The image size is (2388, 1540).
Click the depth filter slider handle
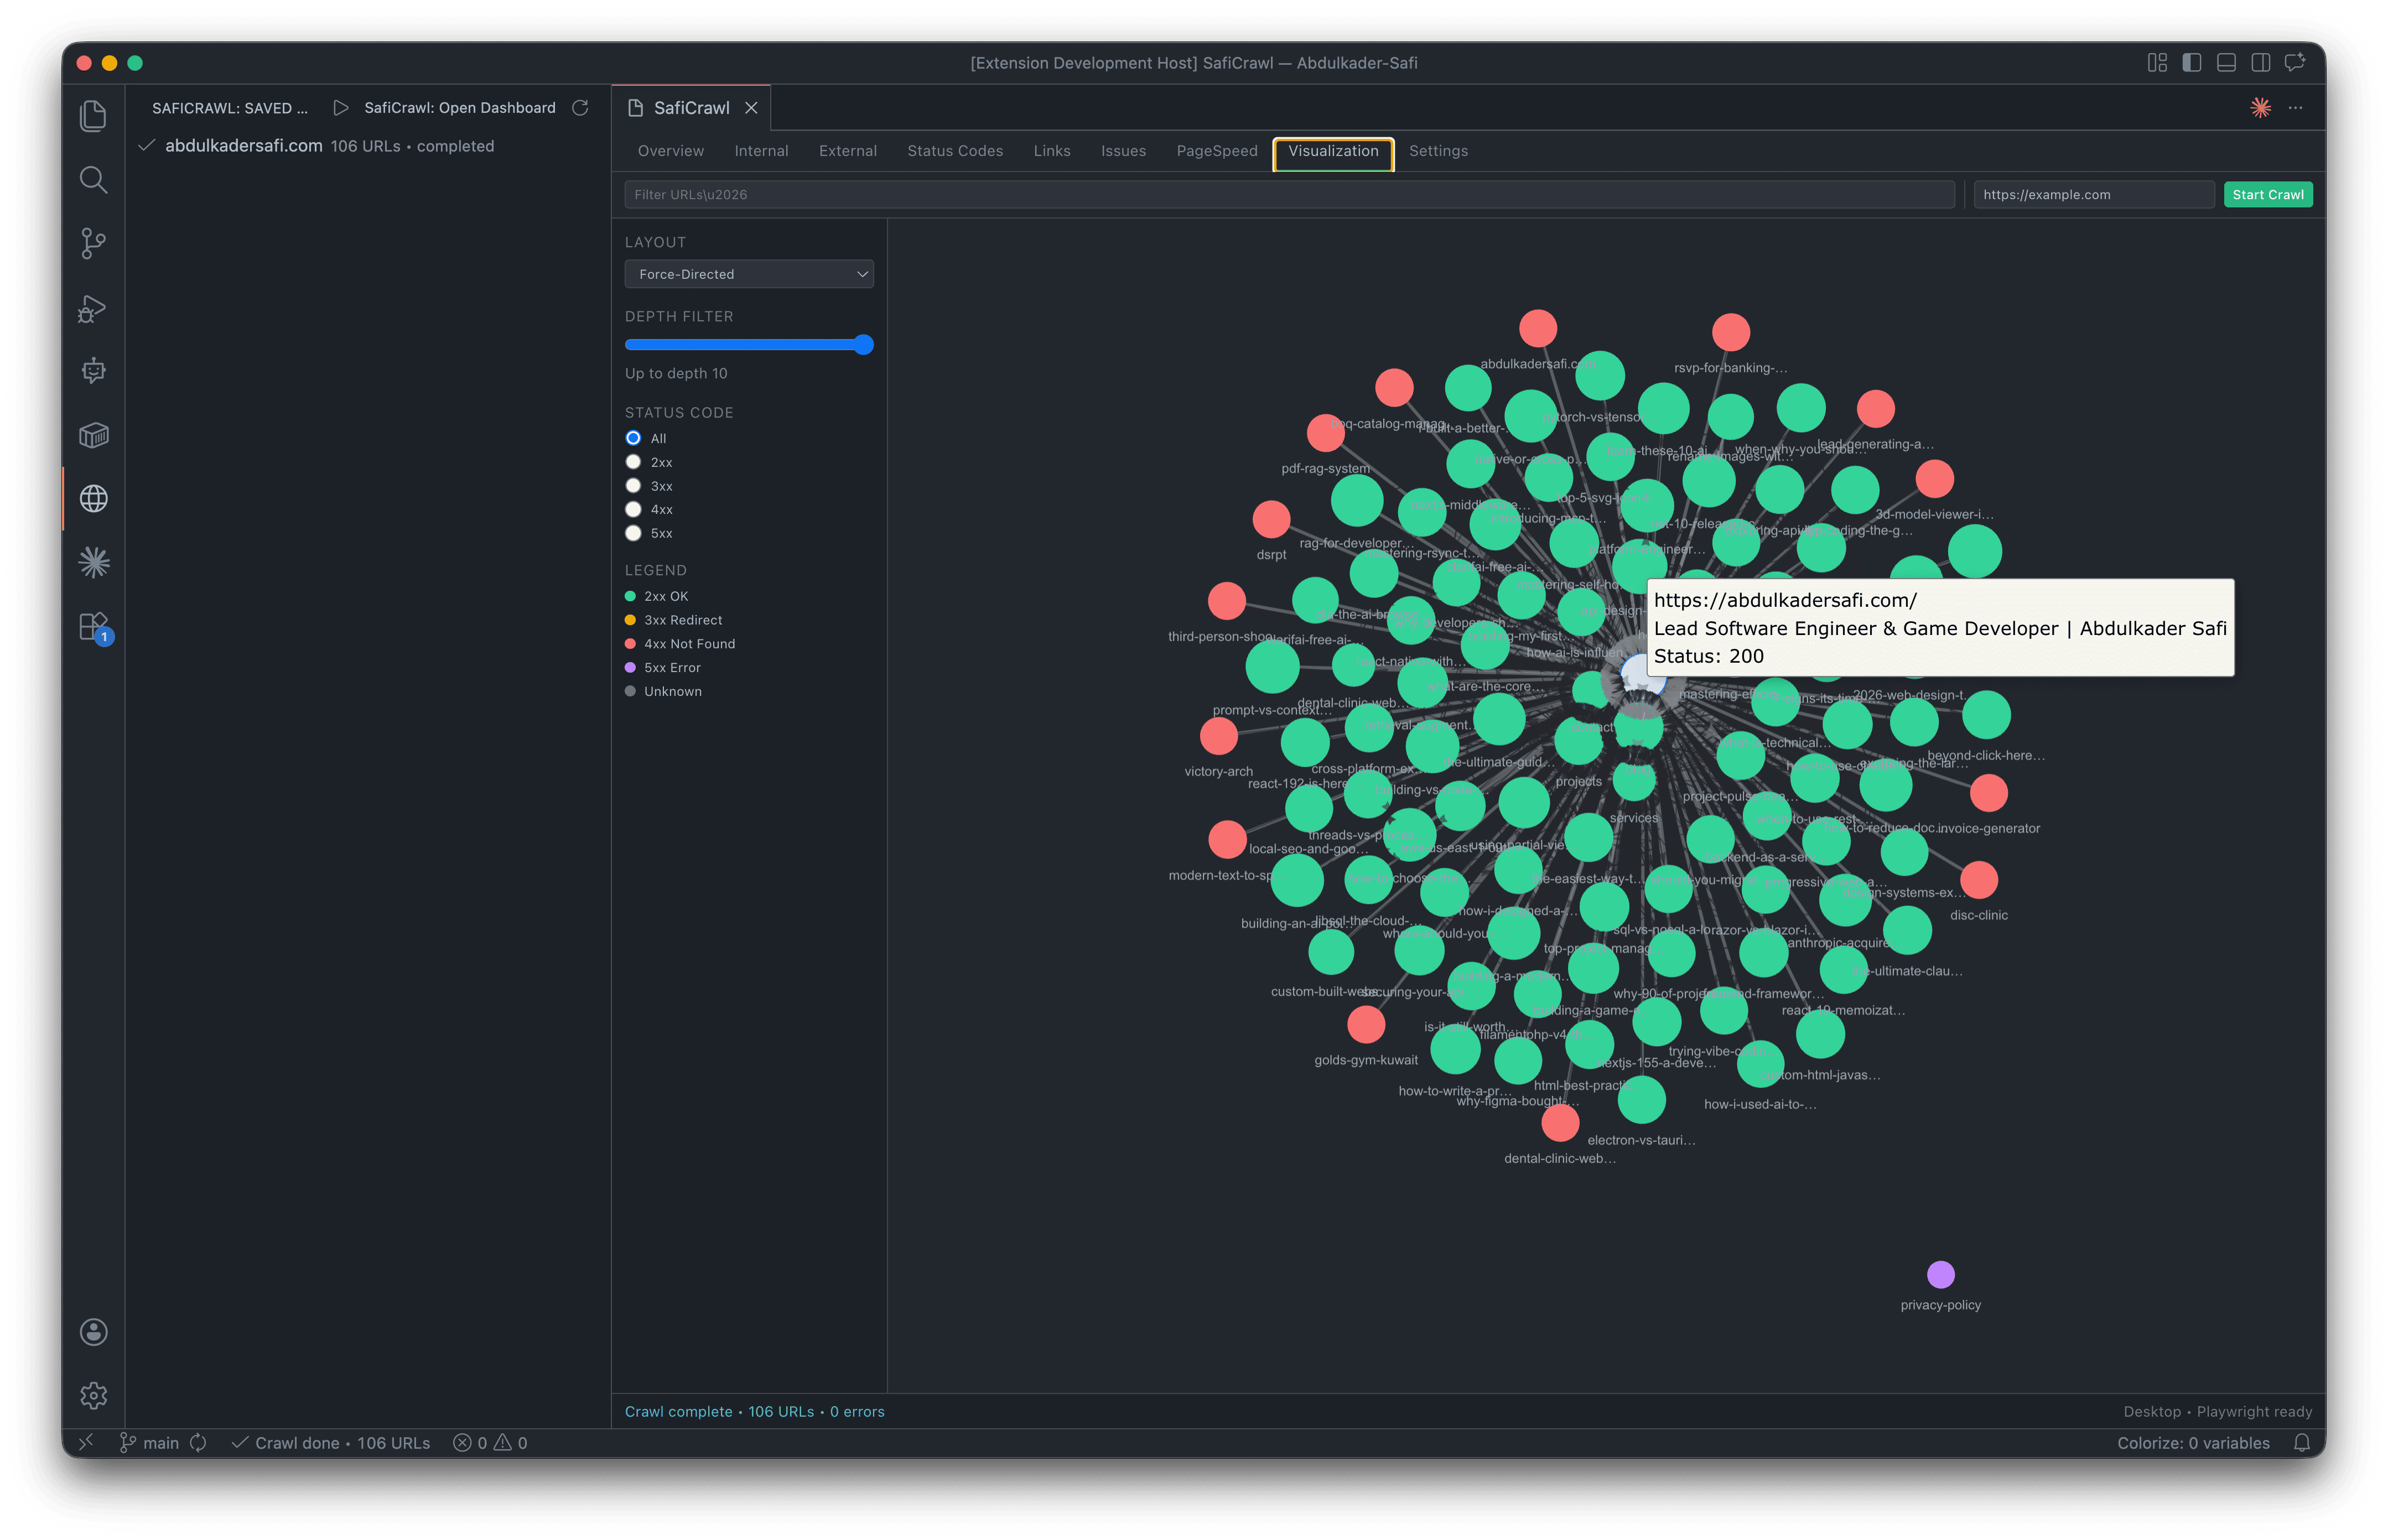[864, 344]
